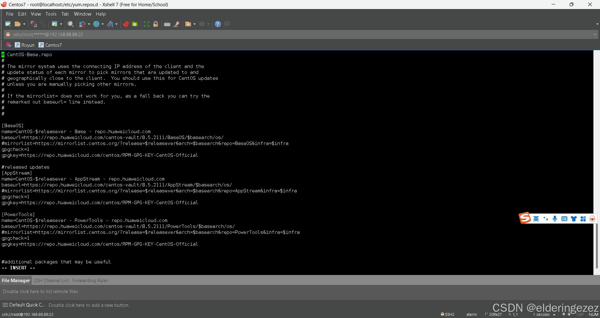
Task: Open the Window menu
Action: point(82,14)
